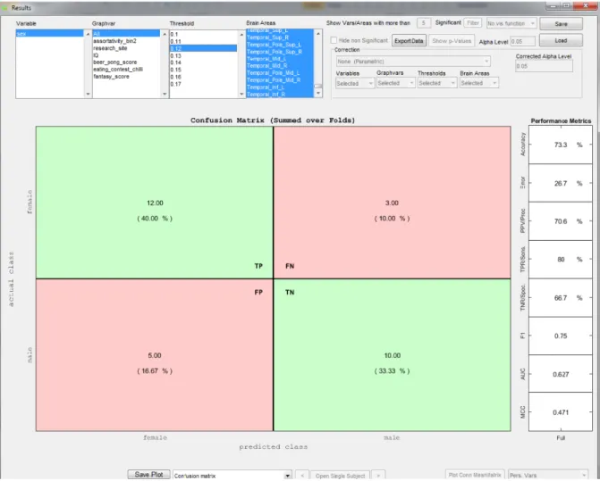The image size is (600, 481).
Task: Click the Filter button
Action: pos(472,23)
